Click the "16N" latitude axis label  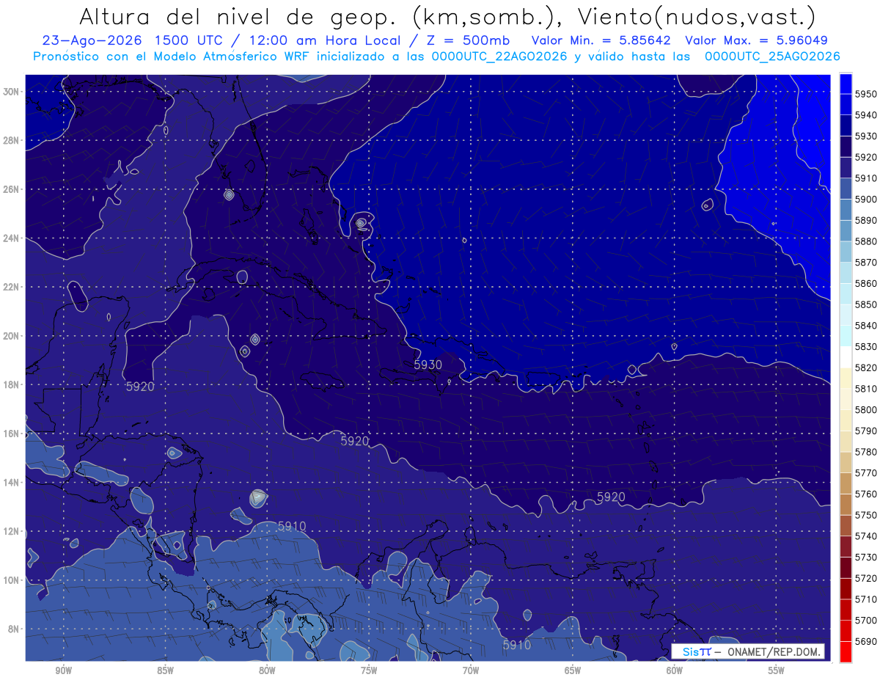pyautogui.click(x=11, y=434)
